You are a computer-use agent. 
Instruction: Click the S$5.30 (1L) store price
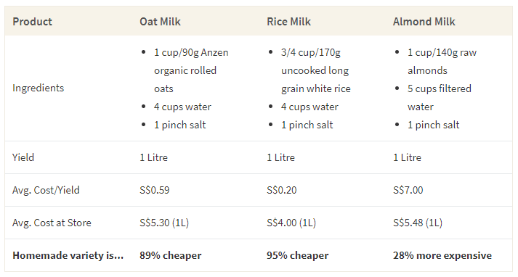(164, 223)
